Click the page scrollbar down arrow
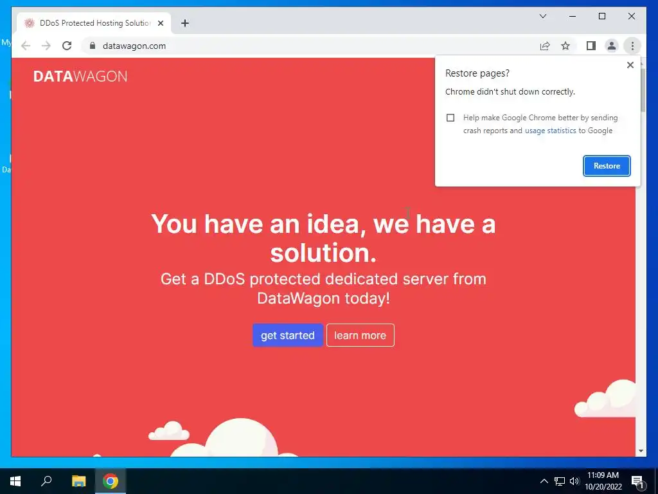Screen dimensions: 658x494 (x=641, y=451)
